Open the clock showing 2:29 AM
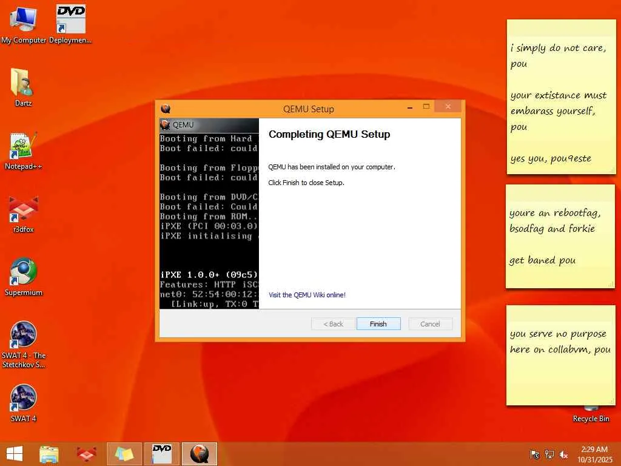Image resolution: width=621 pixels, height=466 pixels. click(594, 454)
